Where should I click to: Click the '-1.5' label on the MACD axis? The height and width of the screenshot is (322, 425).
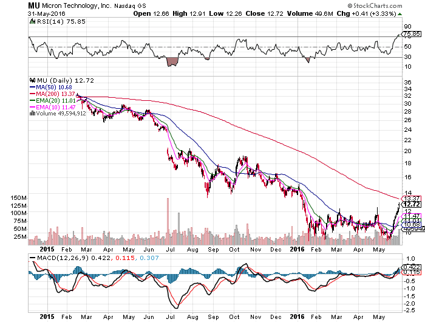410,296
